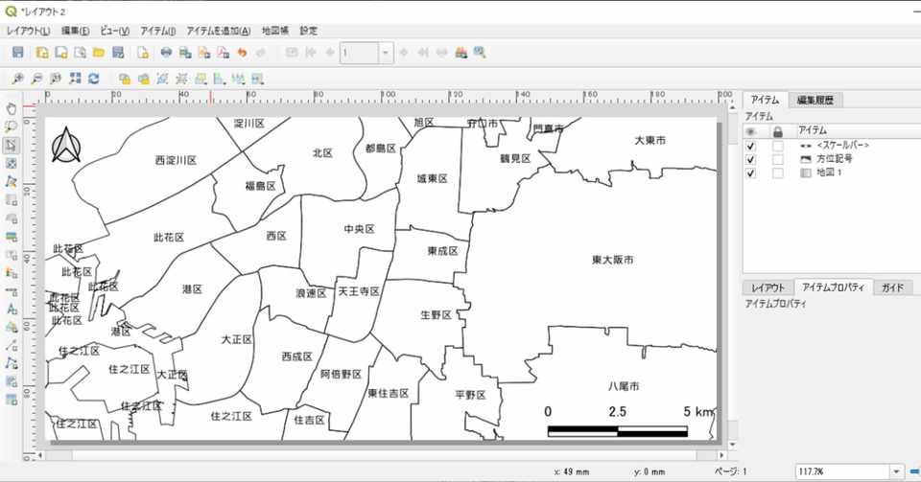The width and height of the screenshot is (921, 482).
Task: Open the アイテムを追加(A) menu
Action: (219, 31)
